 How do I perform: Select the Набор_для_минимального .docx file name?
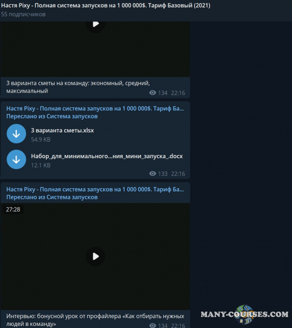pos(107,156)
